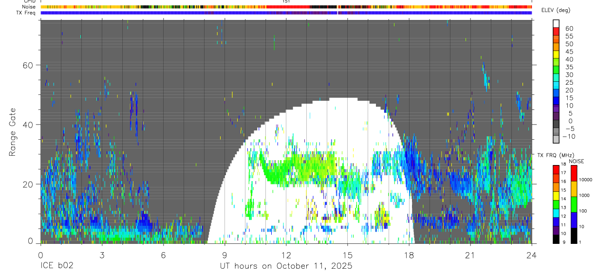Pick the white top segment of ELEV color bar
This screenshot has width=598, height=276.
[556, 24]
